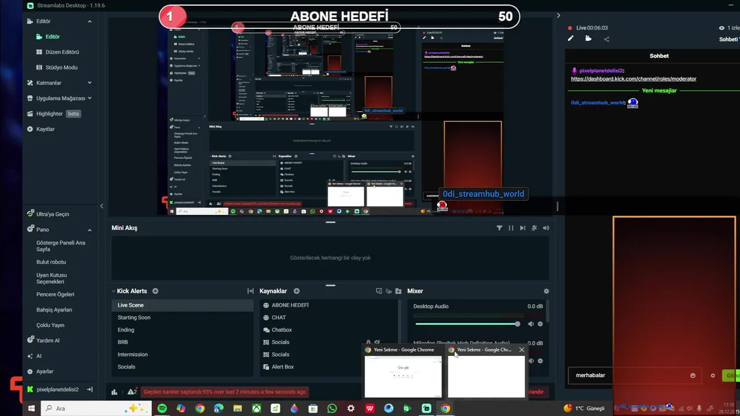
Task: Toggle mute event sounds in Mini Akış
Action: (534, 228)
